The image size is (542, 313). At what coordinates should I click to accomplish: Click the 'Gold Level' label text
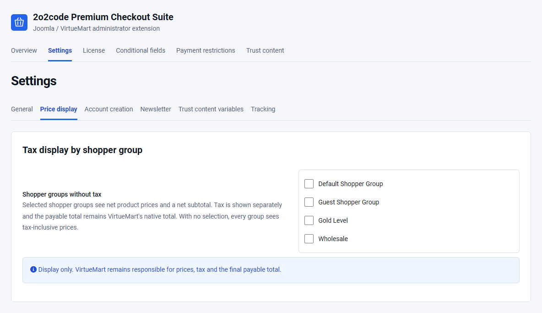333,220
